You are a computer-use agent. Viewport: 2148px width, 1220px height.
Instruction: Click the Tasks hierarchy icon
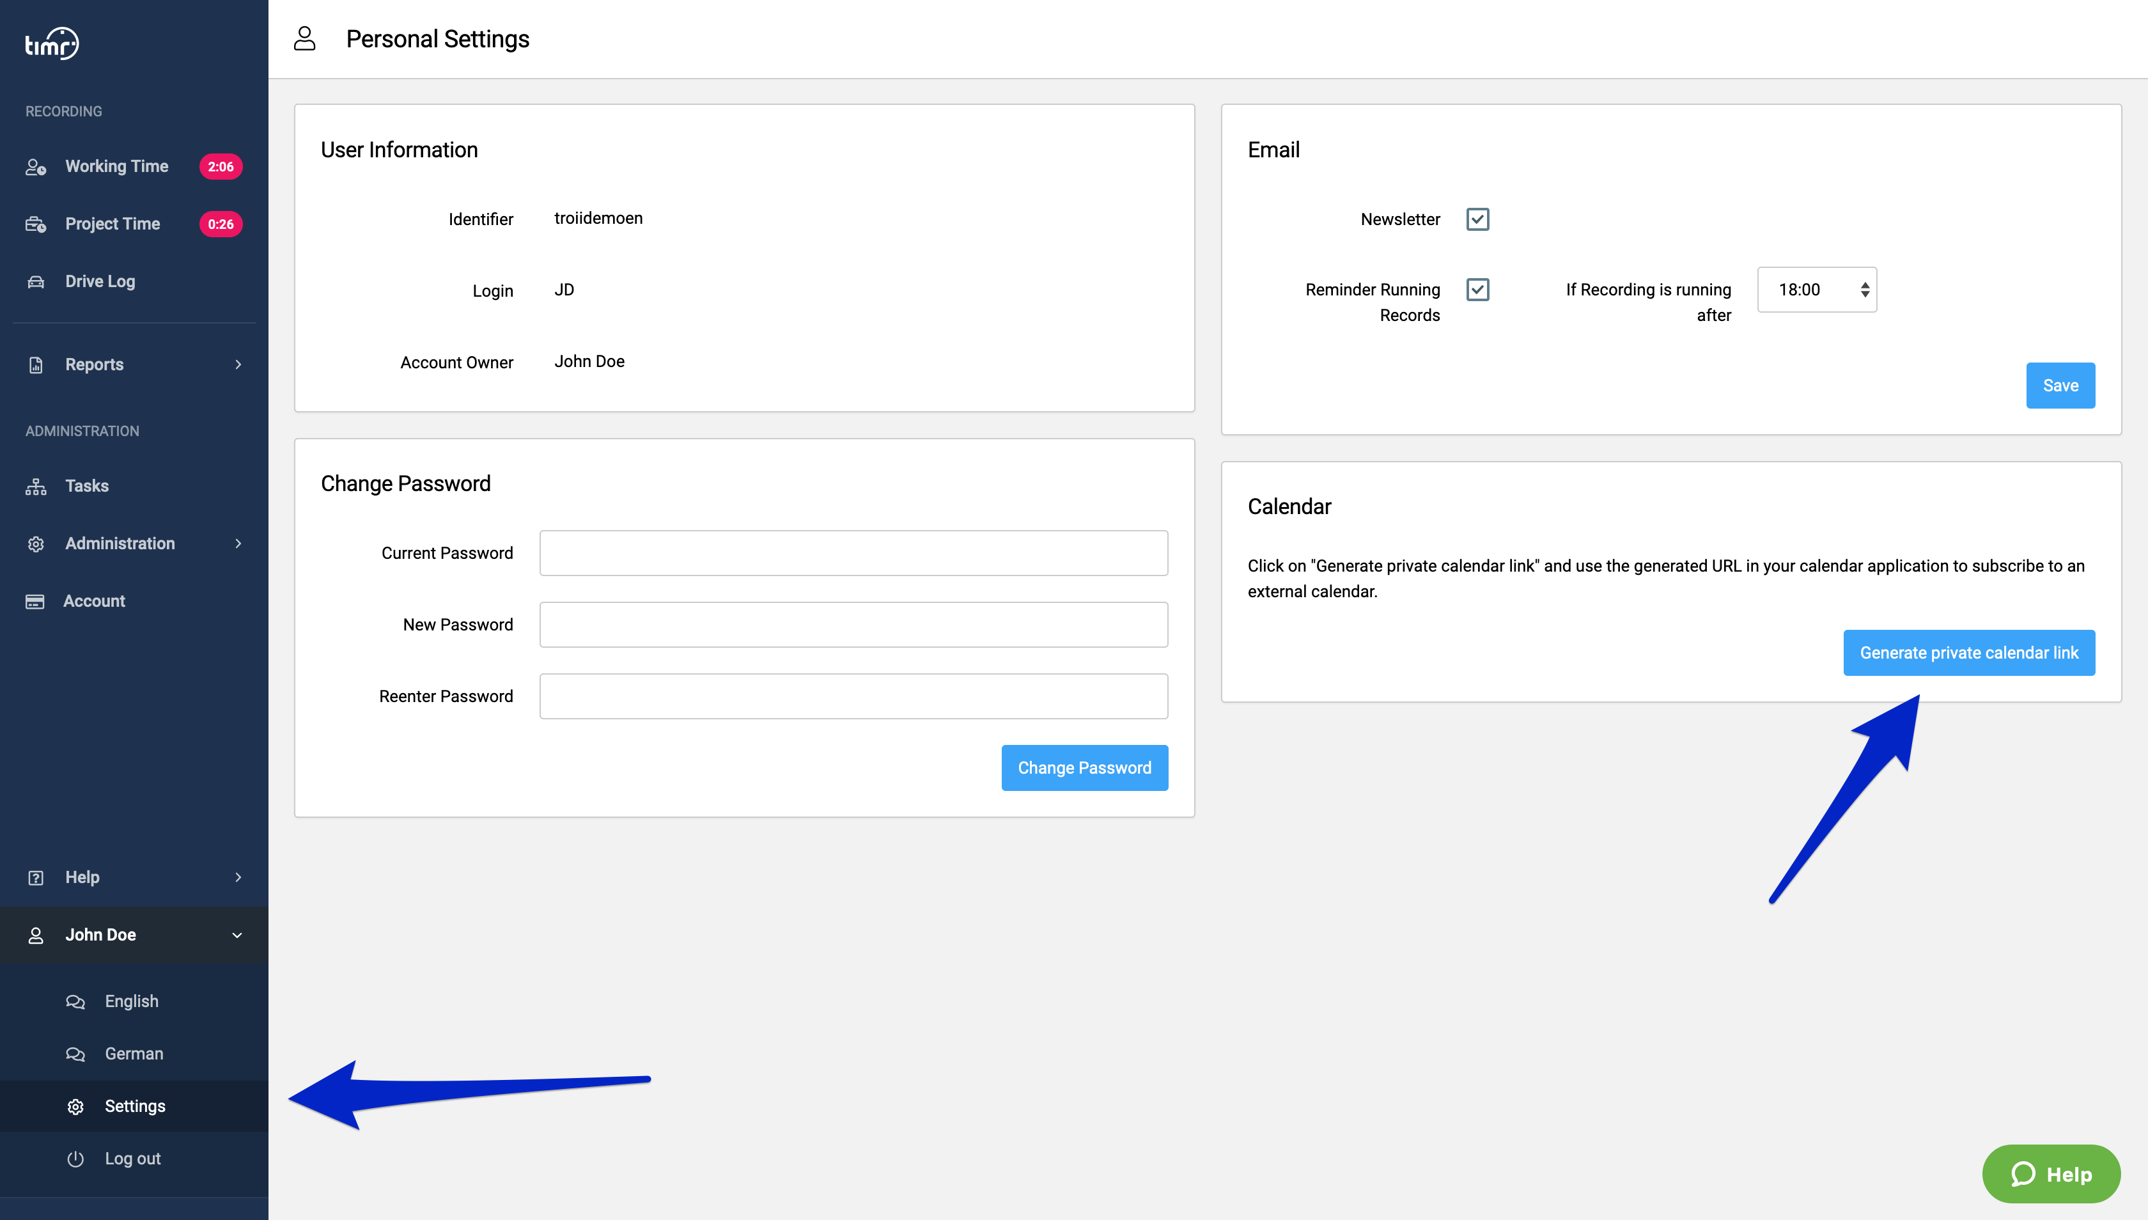(x=35, y=486)
